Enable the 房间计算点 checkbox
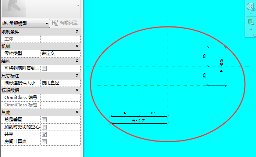256x157 pixels. coord(44,142)
